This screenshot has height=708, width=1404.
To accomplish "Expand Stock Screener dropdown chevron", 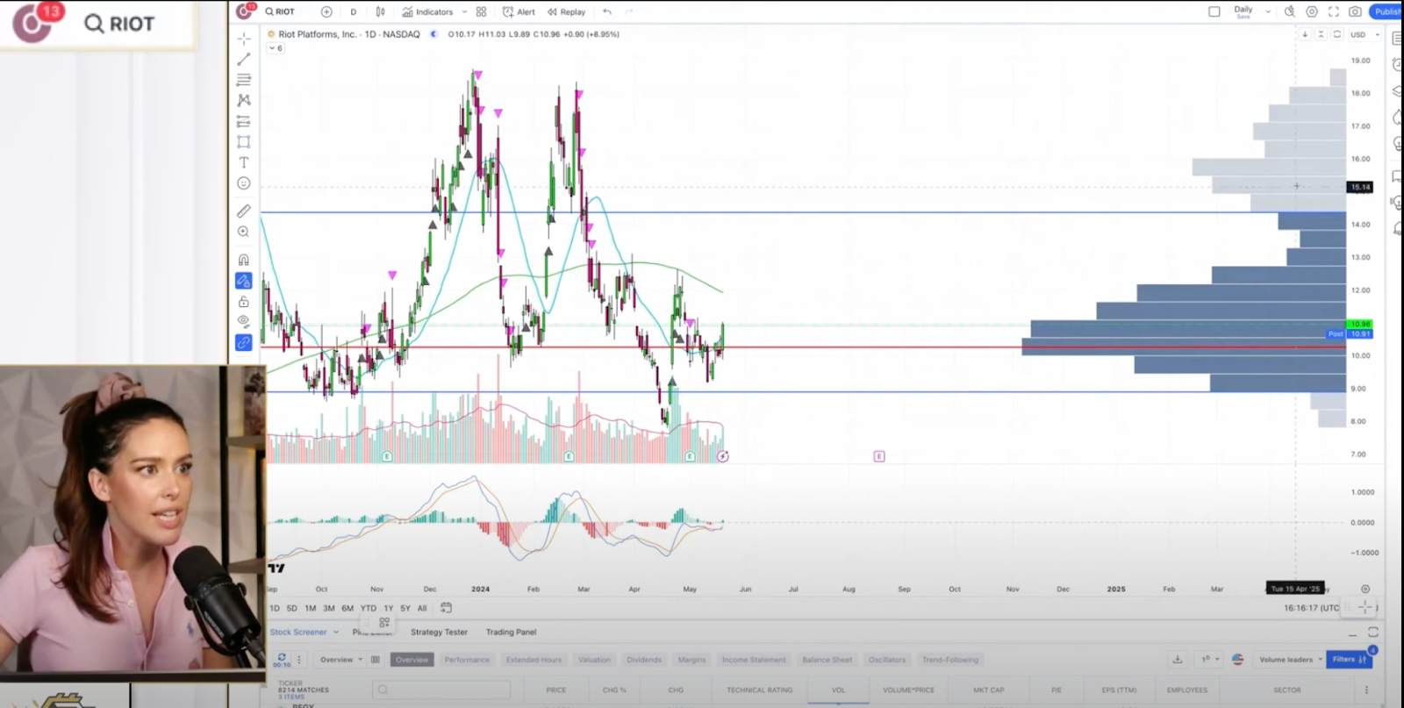I will point(336,632).
